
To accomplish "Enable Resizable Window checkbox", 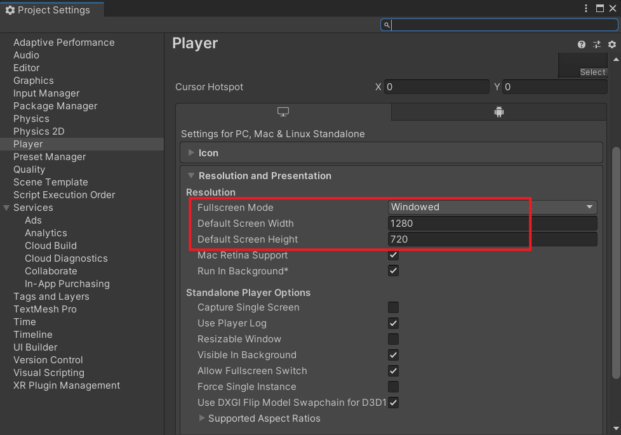I will tap(393, 339).
